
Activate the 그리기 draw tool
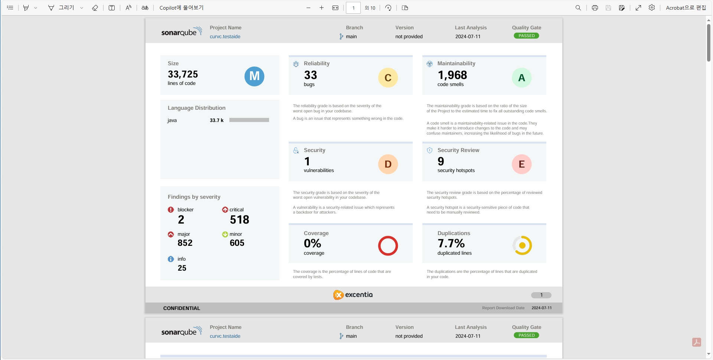61,8
